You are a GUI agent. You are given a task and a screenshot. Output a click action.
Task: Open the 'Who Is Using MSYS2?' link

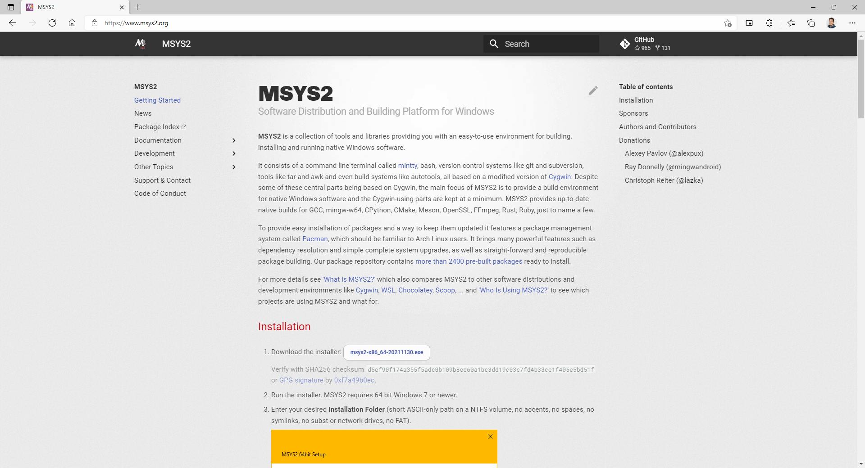514,290
